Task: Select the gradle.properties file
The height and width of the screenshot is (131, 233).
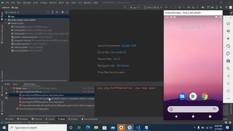Action: [29, 44]
